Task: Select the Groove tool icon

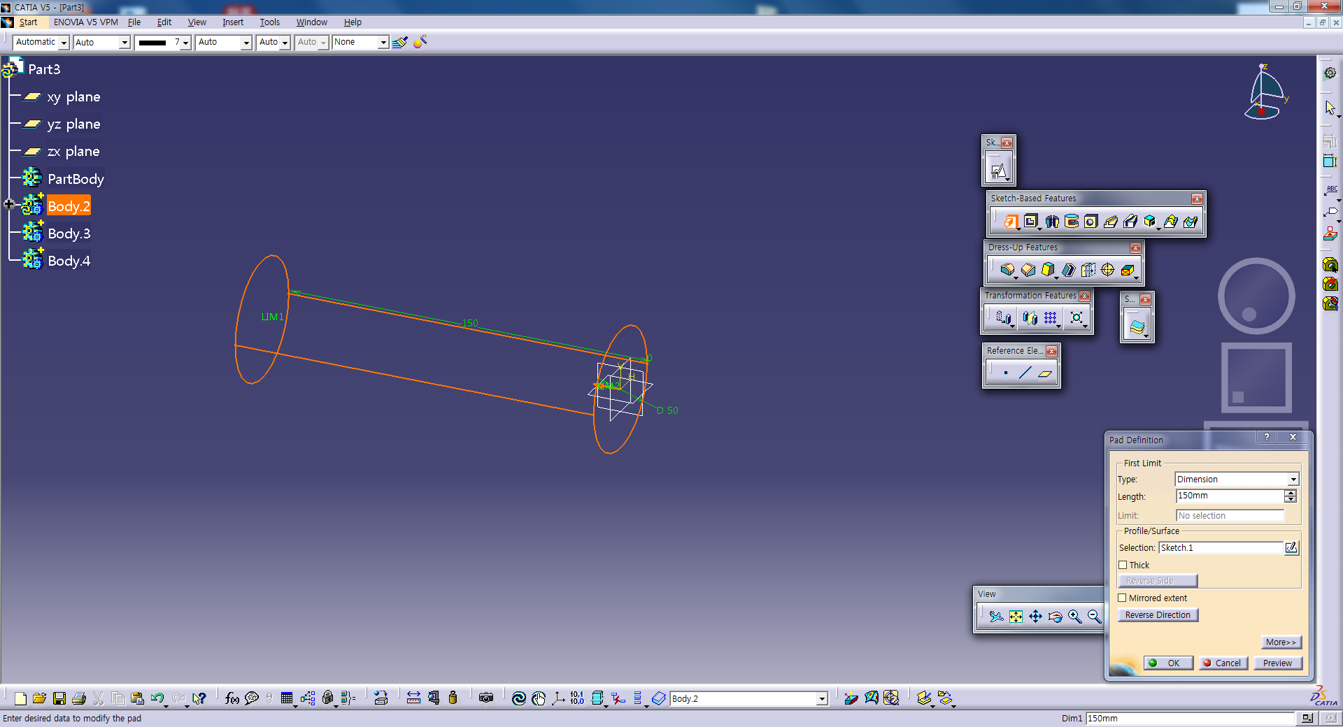Action: [1072, 222]
